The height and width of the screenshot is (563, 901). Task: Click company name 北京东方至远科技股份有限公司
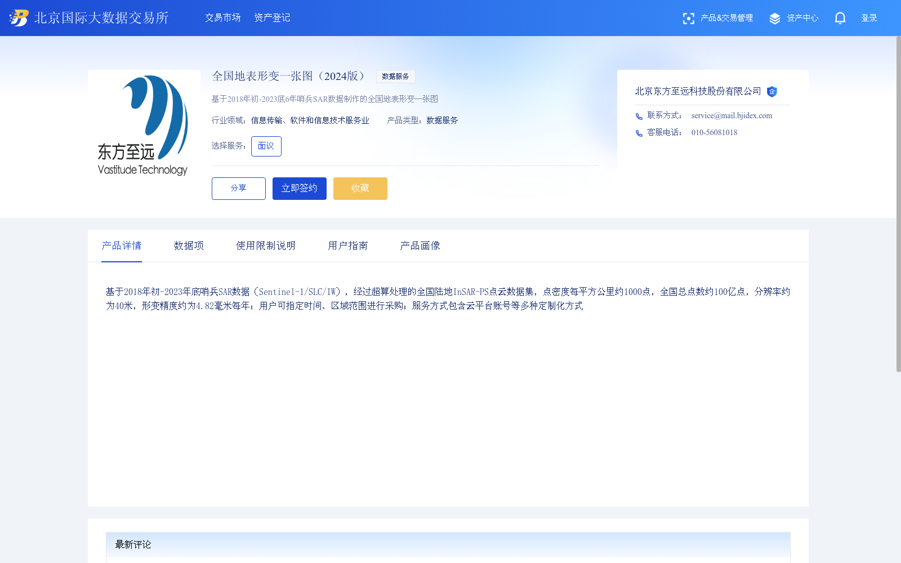[698, 91]
